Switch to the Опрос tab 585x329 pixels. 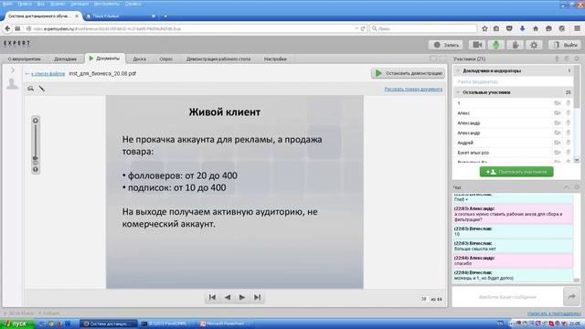[x=166, y=58]
